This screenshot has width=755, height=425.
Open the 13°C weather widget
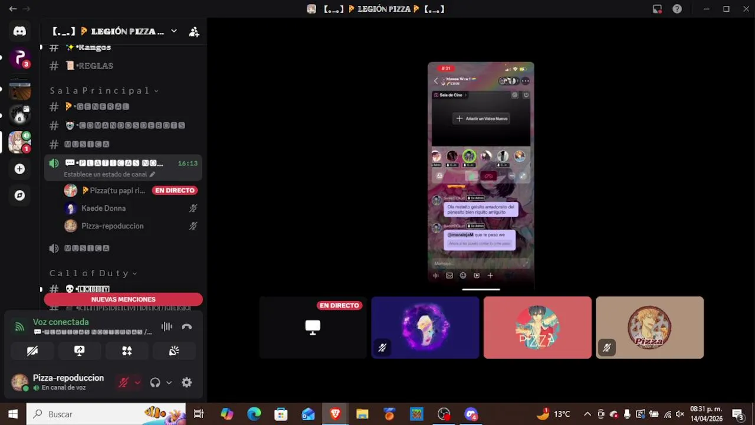point(553,414)
